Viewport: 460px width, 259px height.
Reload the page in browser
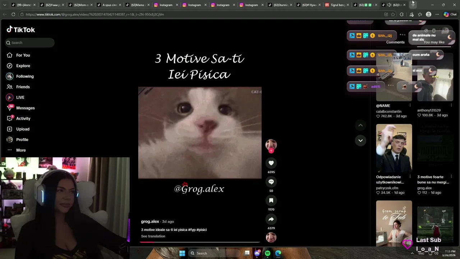tap(13, 14)
